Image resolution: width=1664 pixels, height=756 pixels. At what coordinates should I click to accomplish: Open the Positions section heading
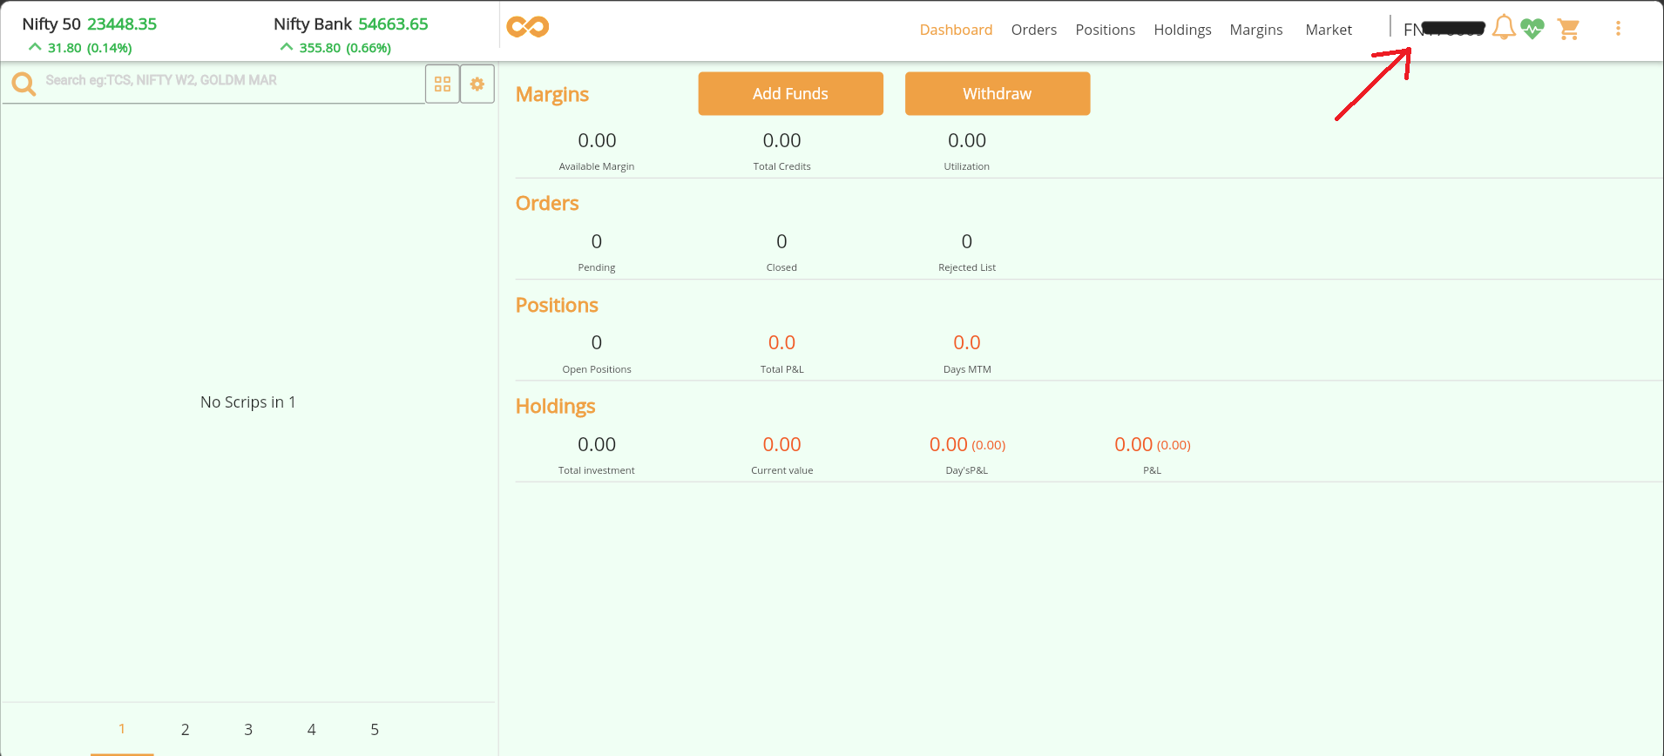pyautogui.click(x=557, y=305)
